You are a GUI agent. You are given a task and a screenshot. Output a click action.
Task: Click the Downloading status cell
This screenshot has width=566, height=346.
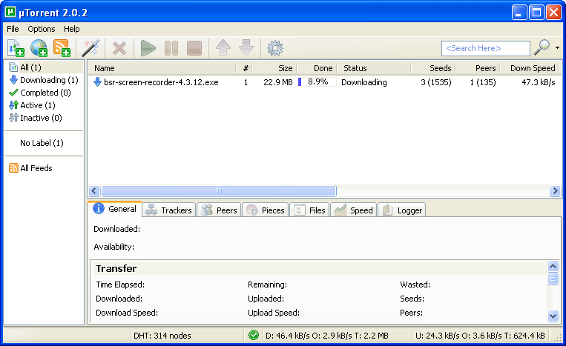point(363,82)
